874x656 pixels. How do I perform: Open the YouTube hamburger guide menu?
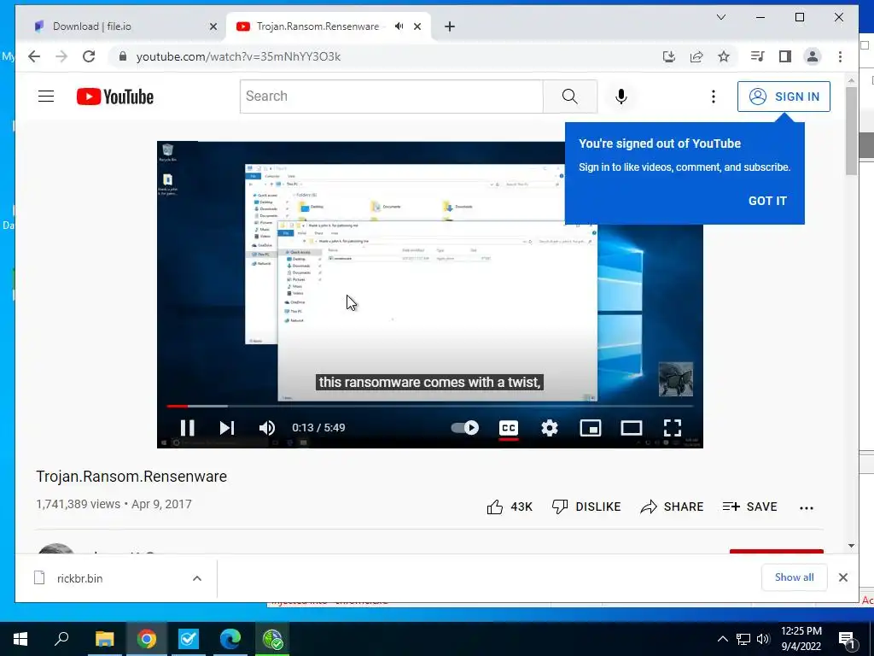46,97
